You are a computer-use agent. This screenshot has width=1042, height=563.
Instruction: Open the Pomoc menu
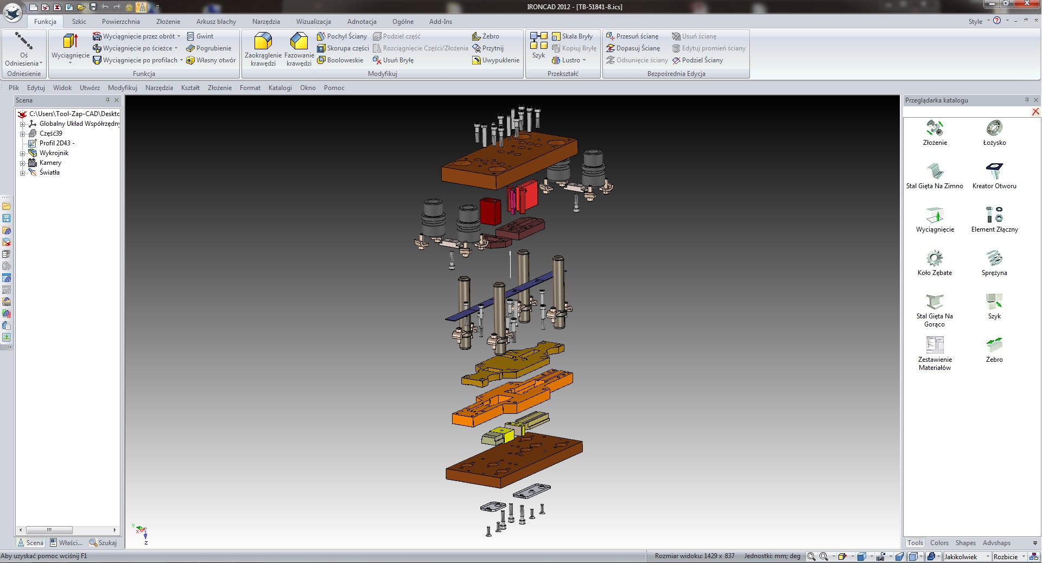334,88
